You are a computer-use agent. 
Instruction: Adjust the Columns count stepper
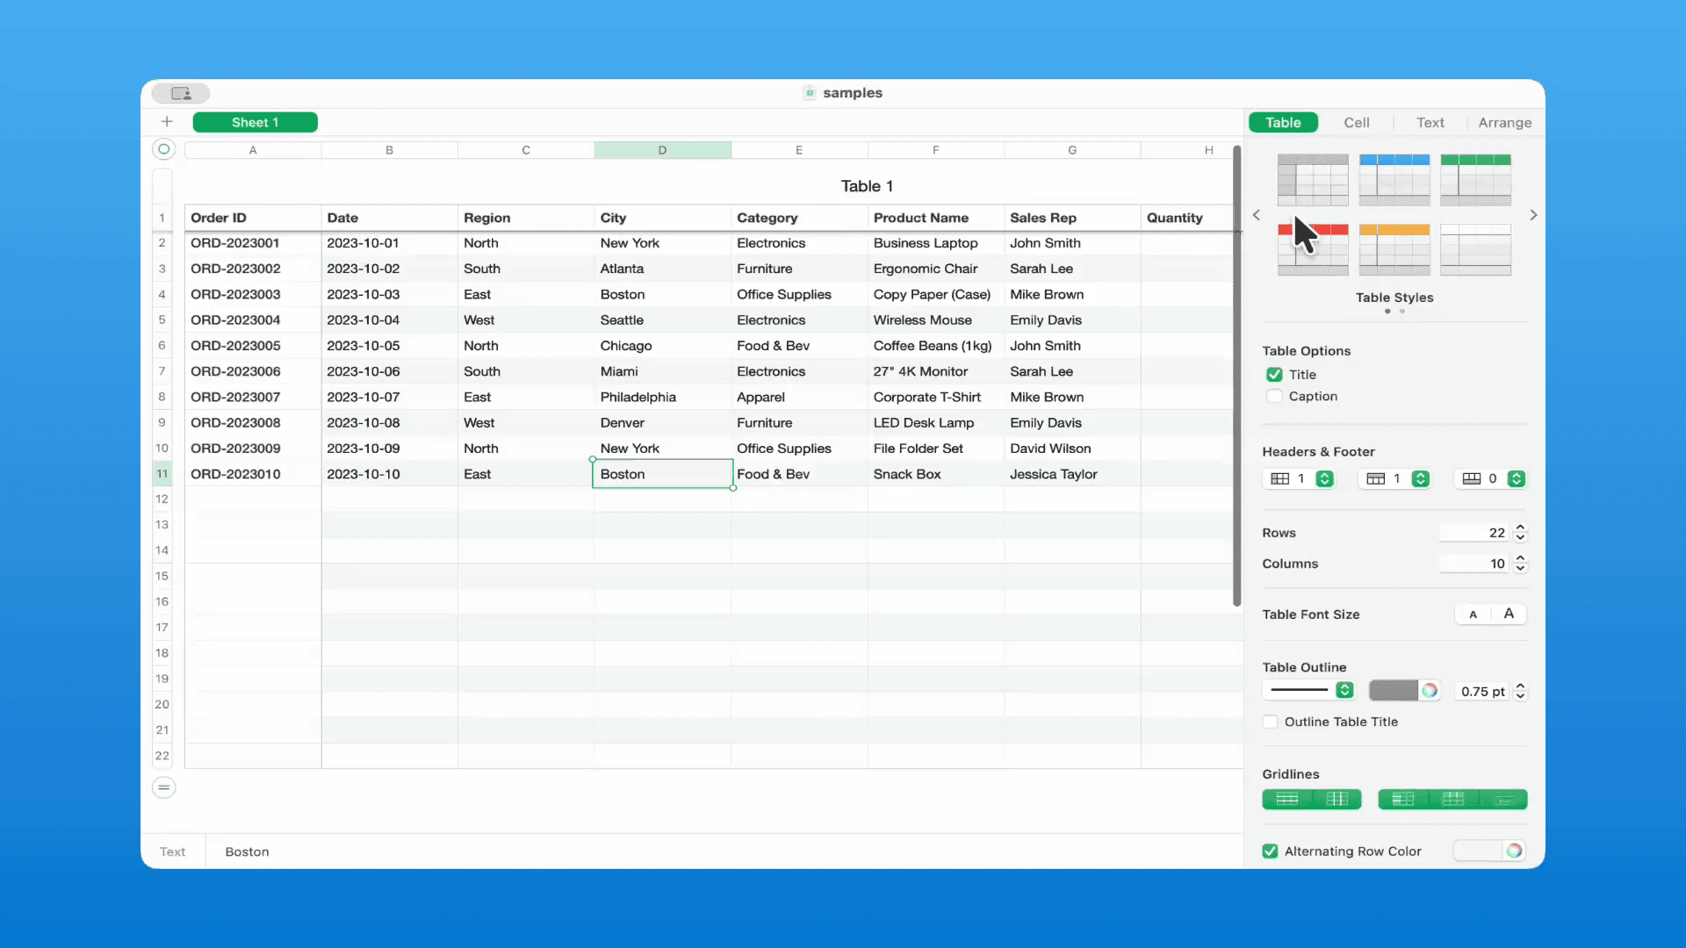(1520, 564)
